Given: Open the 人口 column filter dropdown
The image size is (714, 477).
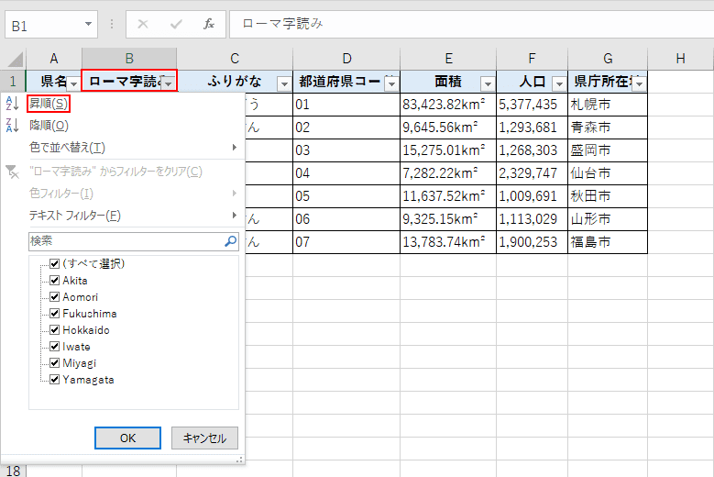Looking at the screenshot, I should pos(559,83).
